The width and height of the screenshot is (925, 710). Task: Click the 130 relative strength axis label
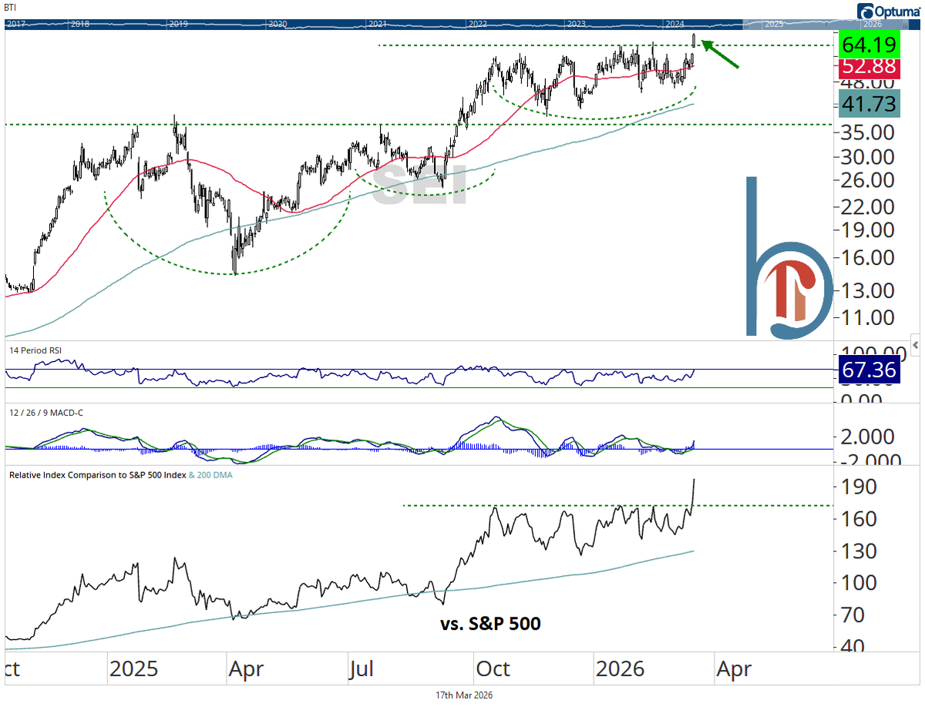coord(859,551)
